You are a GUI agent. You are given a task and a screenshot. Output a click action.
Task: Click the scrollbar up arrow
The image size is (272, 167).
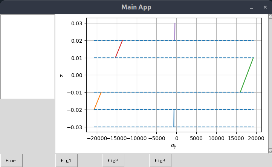tap(270, 16)
